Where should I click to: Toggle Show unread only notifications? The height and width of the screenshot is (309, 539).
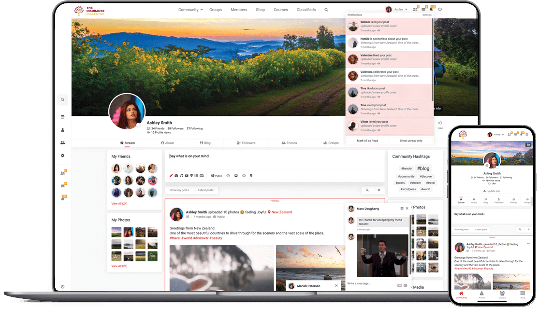coord(411,140)
